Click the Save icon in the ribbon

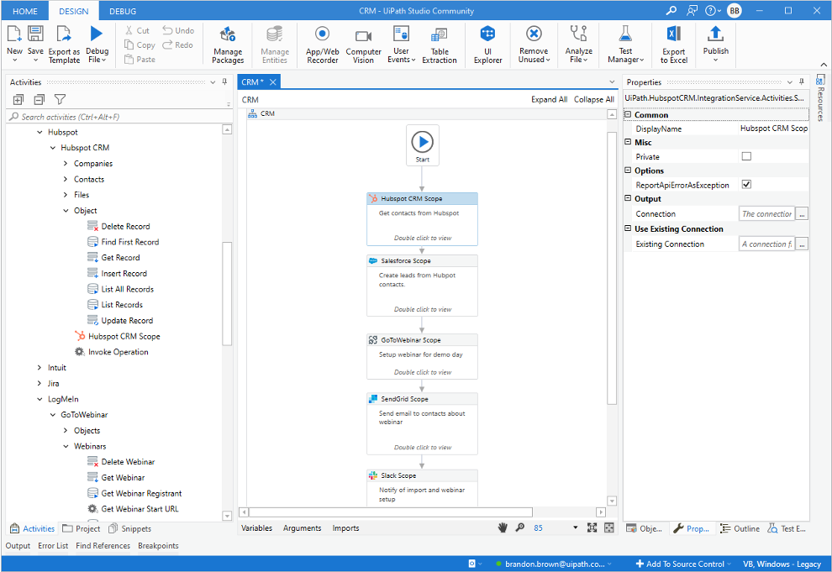tap(35, 34)
